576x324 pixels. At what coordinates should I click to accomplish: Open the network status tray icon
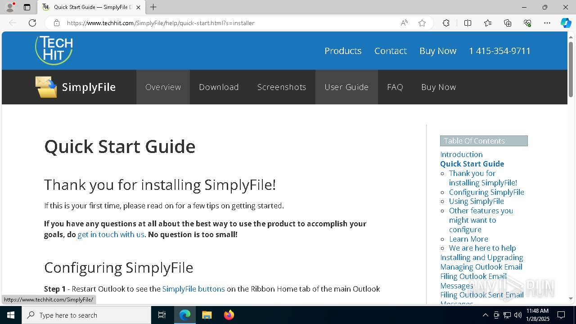coord(507,315)
